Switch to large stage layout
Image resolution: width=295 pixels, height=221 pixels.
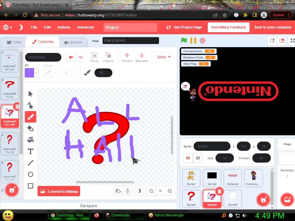(x=282, y=41)
